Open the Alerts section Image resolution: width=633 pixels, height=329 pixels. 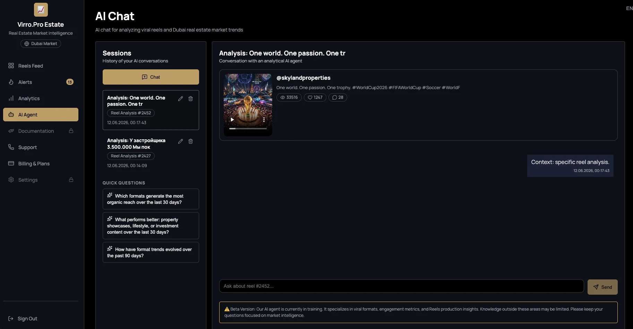41,82
